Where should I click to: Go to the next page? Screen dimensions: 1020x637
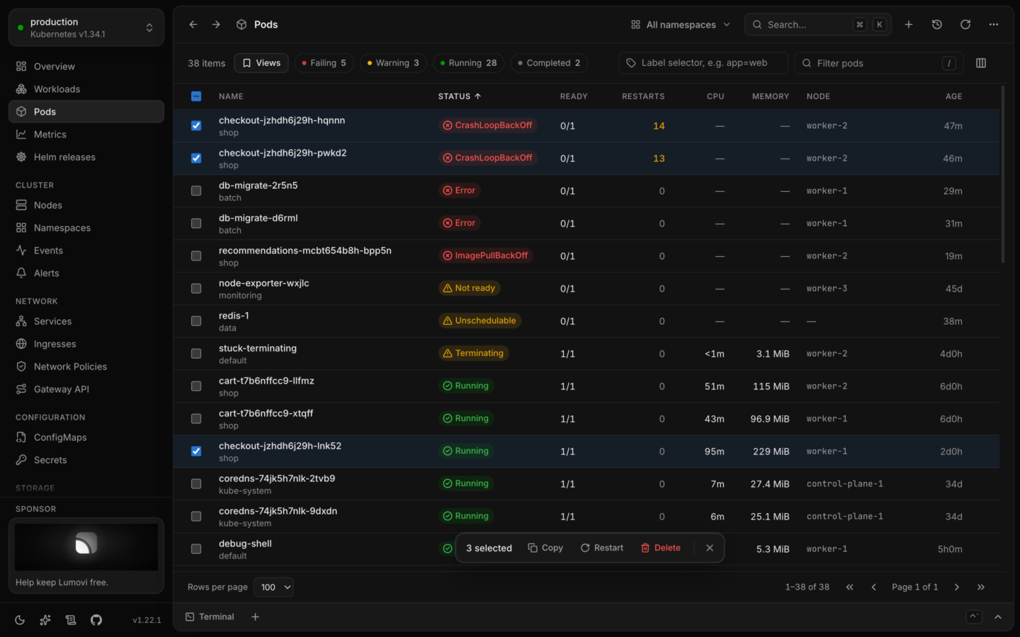click(x=957, y=587)
